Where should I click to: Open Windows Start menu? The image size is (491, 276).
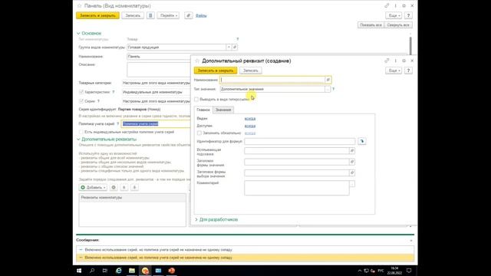(79, 271)
